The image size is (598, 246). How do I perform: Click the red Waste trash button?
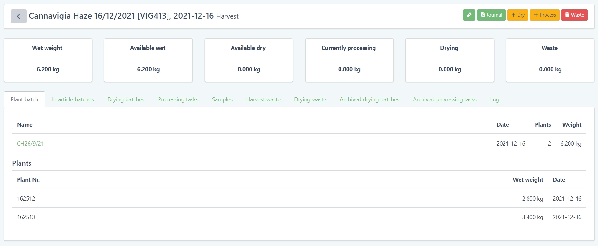coord(574,15)
